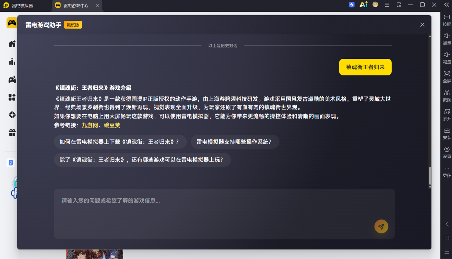
Task: Collapse the right toolbar with double chevron
Action: point(446,4)
